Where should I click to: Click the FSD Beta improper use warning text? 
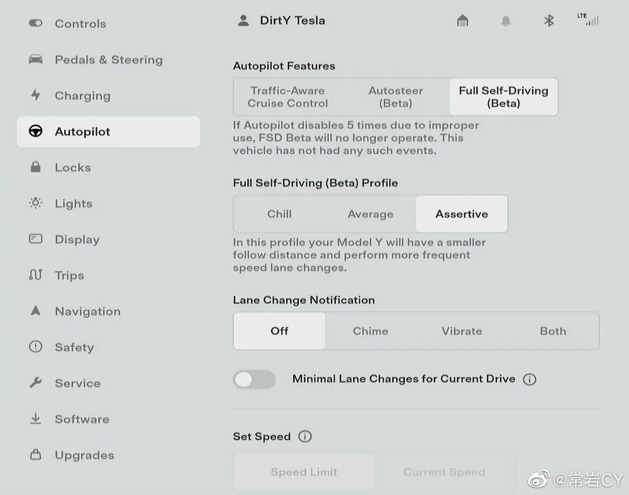click(x=356, y=138)
